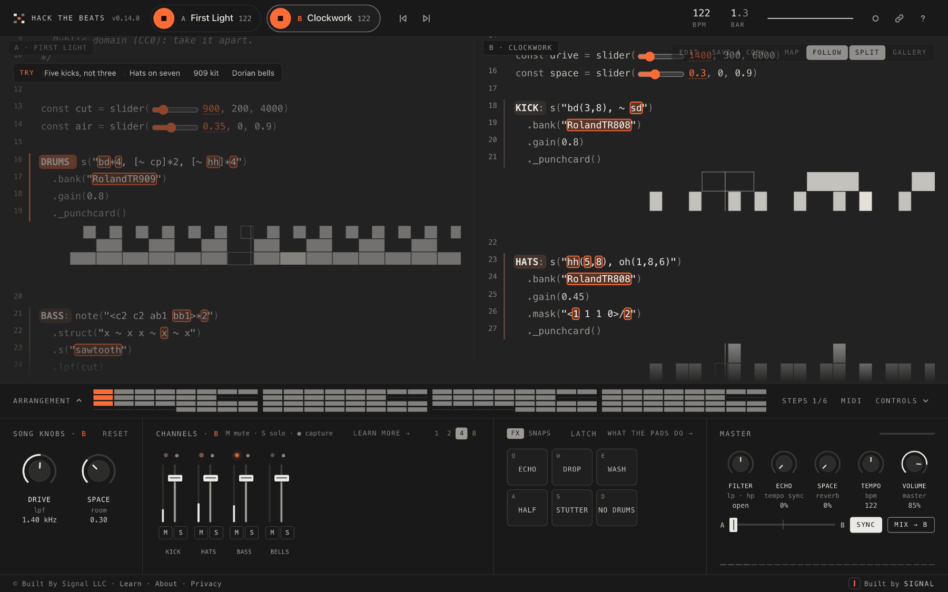Copy the share link icon
This screenshot has height=592, width=948.
pos(899,18)
